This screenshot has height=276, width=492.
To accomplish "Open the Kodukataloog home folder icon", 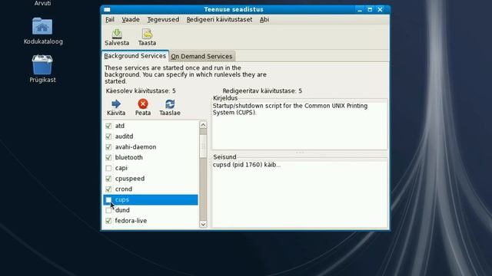I will coord(42,26).
